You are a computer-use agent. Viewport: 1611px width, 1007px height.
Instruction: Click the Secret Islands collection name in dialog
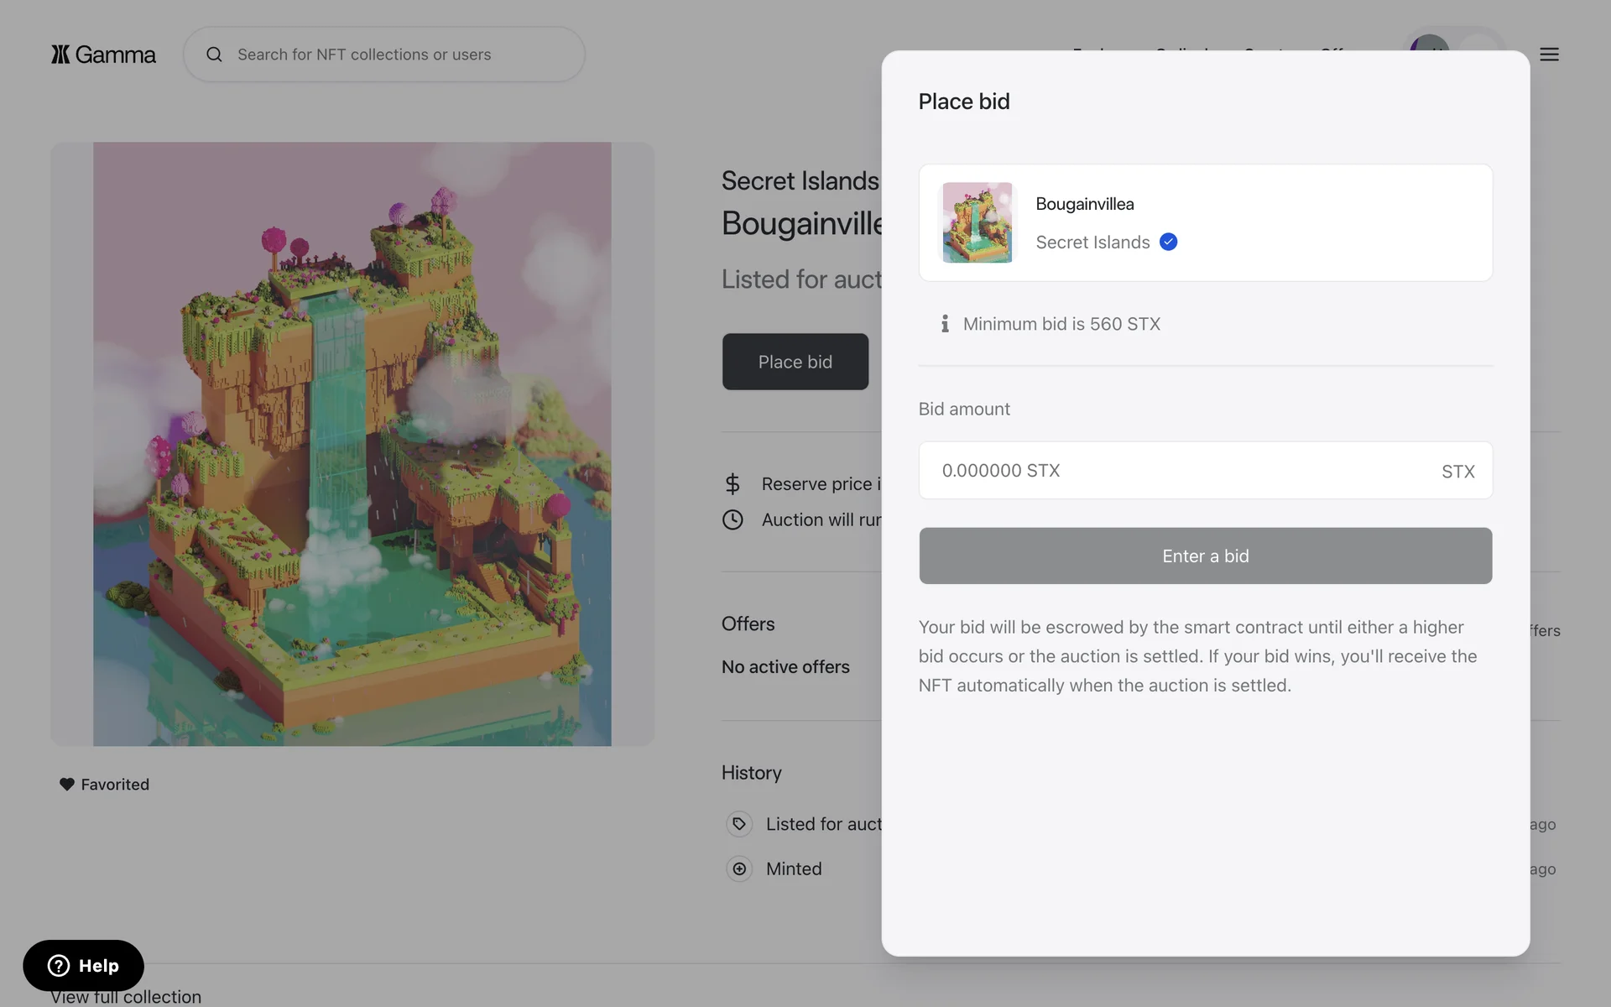point(1092,243)
